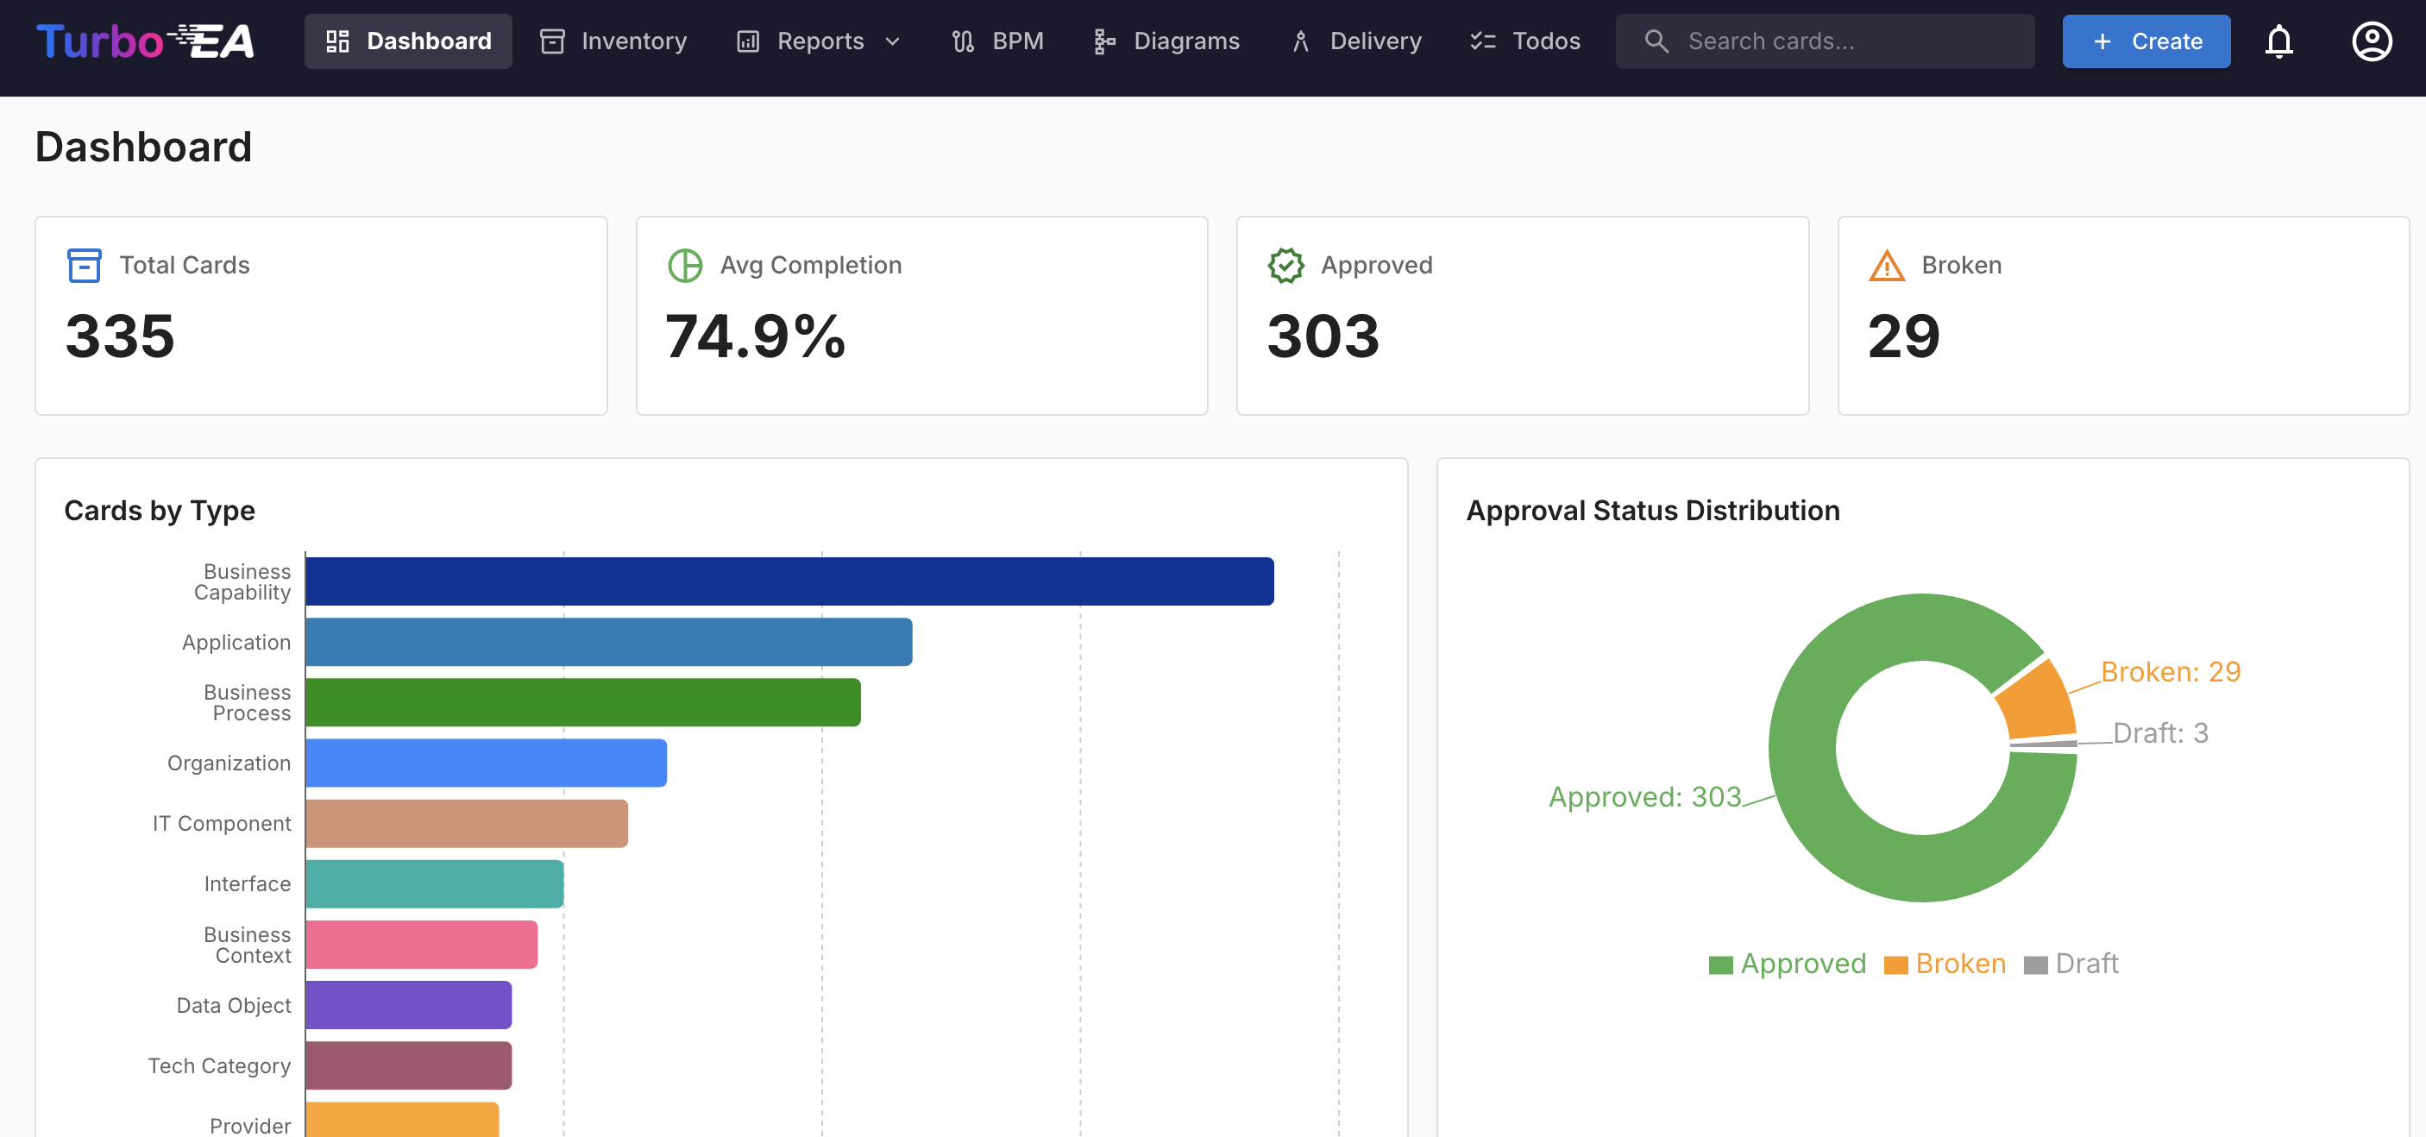Open notifications via the bell icon
The width and height of the screenshot is (2426, 1137).
click(2280, 41)
